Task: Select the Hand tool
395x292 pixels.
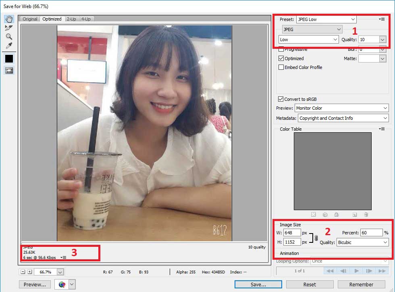Action: tap(9, 19)
